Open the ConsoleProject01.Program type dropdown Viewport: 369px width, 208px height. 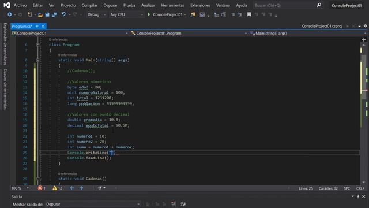pyautogui.click(x=189, y=34)
